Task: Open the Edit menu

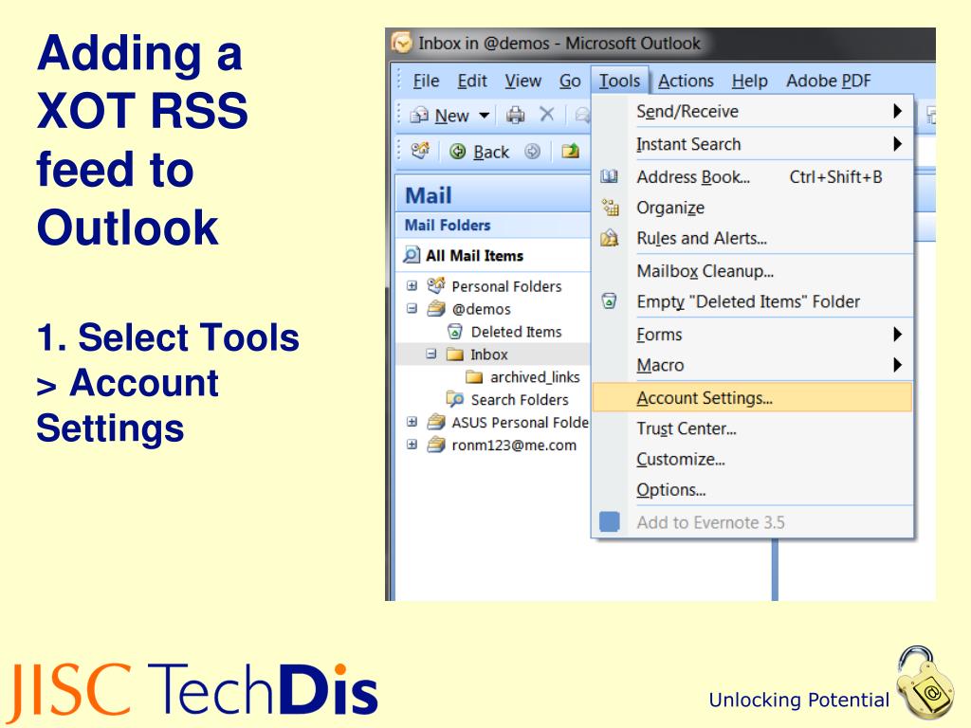Action: 472,82
